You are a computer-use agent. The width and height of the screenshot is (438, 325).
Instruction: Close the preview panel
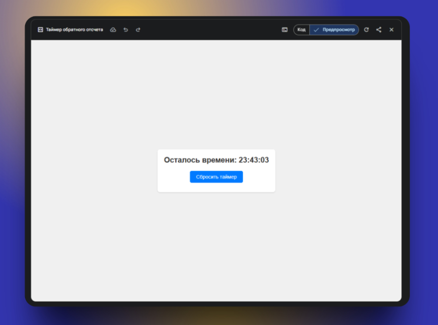pyautogui.click(x=391, y=29)
